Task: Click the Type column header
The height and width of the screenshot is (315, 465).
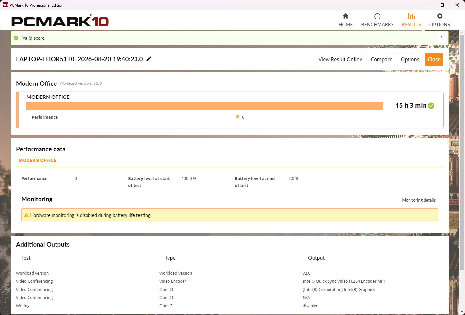Action: tap(170, 258)
